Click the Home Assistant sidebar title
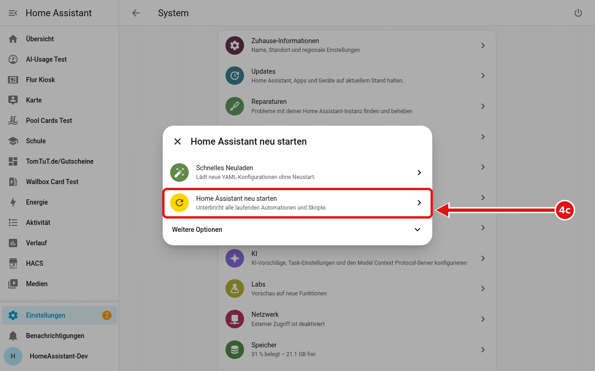Screen dimensions: 595x371 (x=59, y=13)
